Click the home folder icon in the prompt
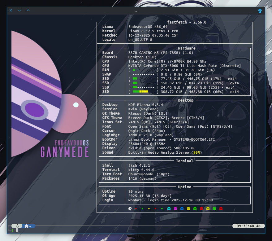The width and height of the screenshot is (272, 241). tap(27, 226)
